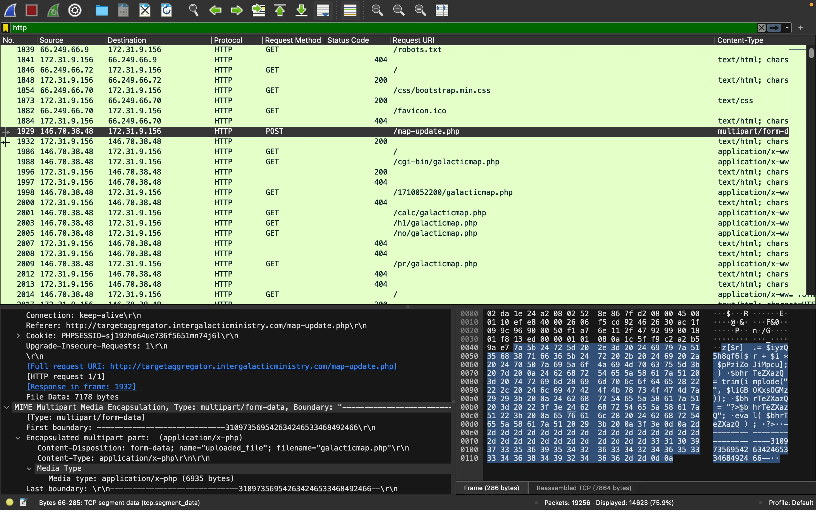This screenshot has width=816, height=510.
Task: Jump to last packet arrow
Action: 301,10
